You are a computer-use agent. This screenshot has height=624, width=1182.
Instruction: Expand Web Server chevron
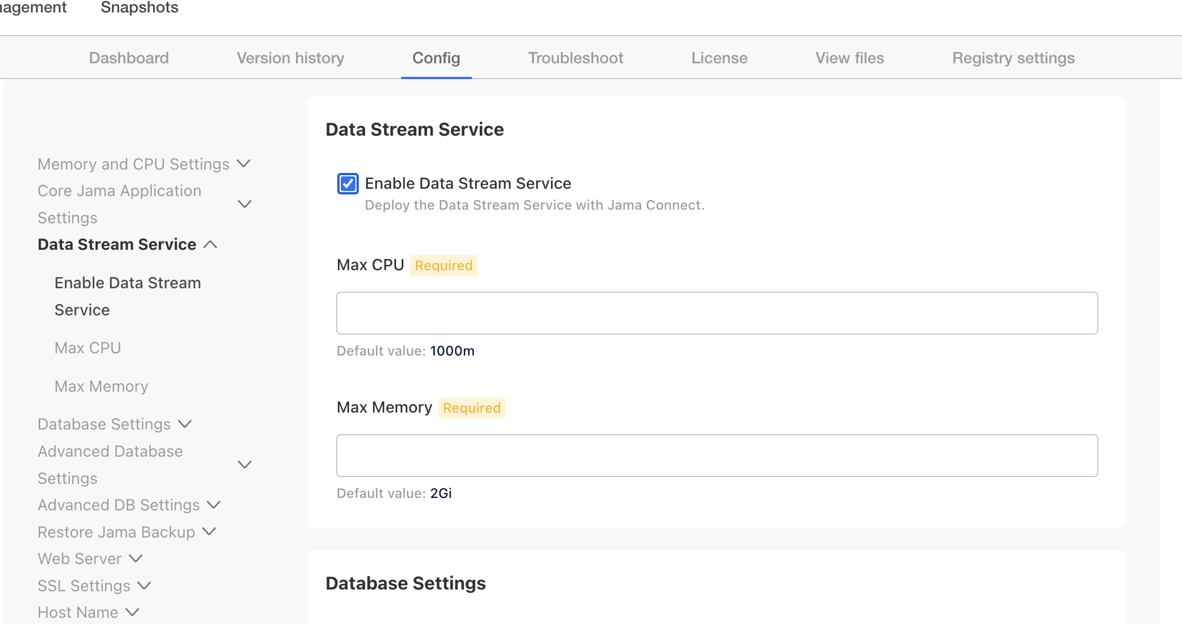pyautogui.click(x=136, y=558)
